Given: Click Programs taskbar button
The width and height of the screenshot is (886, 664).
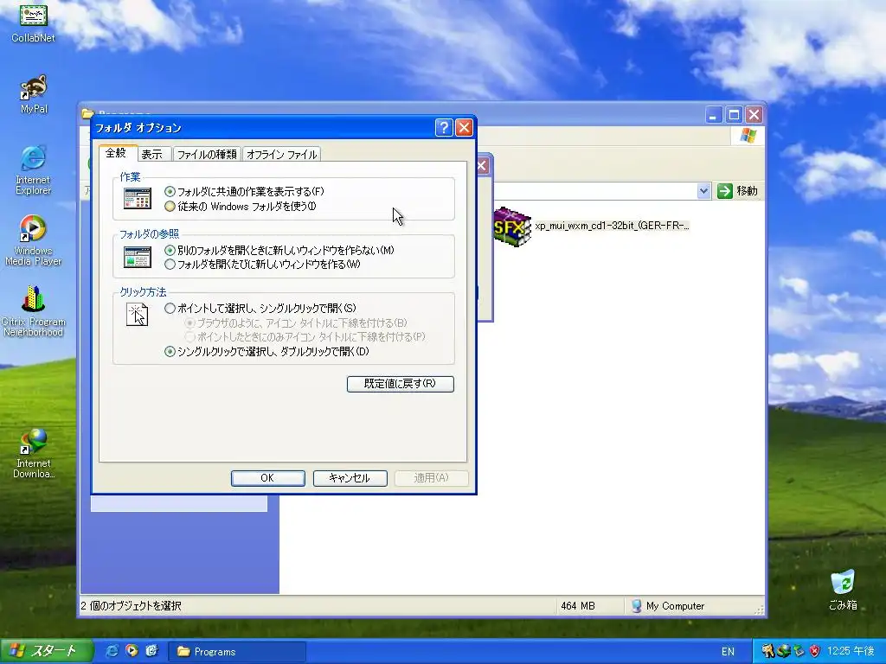Looking at the screenshot, I should pyautogui.click(x=237, y=652).
